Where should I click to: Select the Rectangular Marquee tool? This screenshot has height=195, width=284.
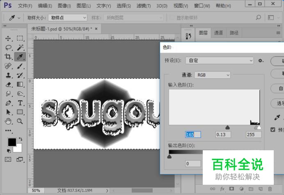click(x=20, y=38)
